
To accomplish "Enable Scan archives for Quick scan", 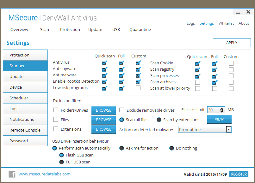I will click(198, 82).
